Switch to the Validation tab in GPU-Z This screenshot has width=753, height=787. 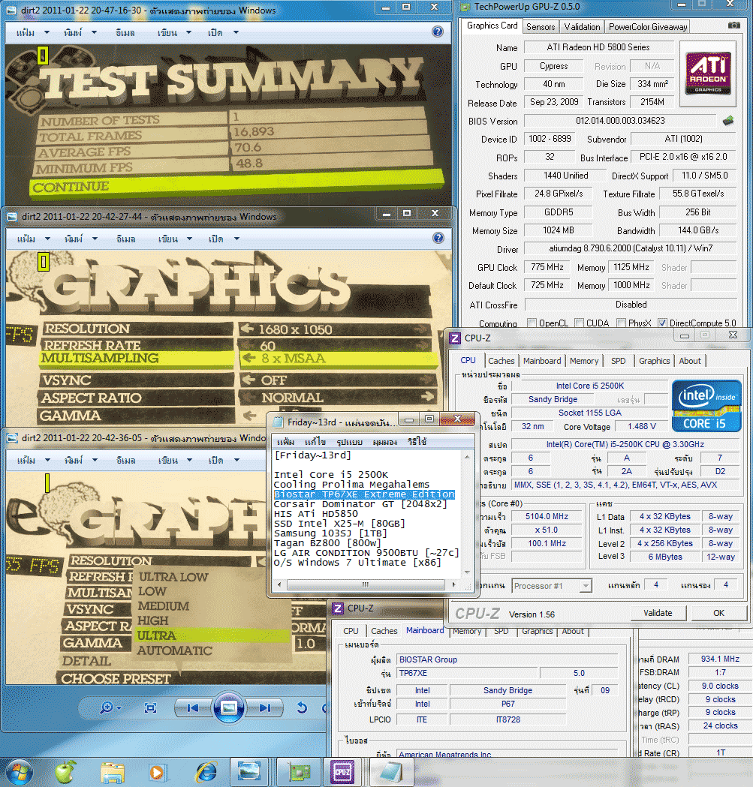pyautogui.click(x=582, y=26)
